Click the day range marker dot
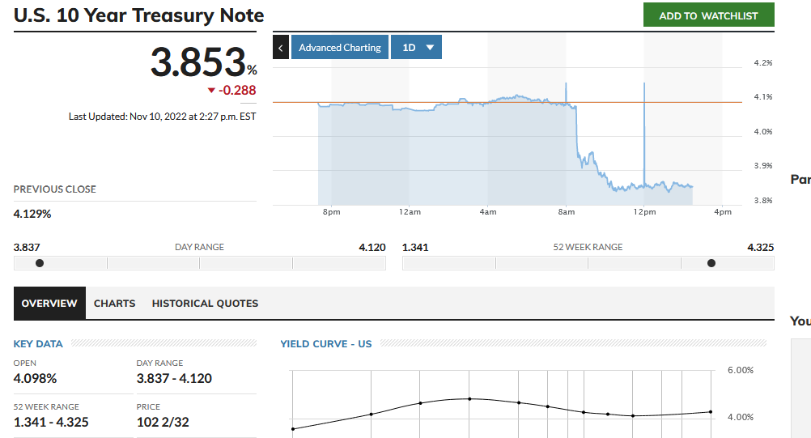 [40, 263]
